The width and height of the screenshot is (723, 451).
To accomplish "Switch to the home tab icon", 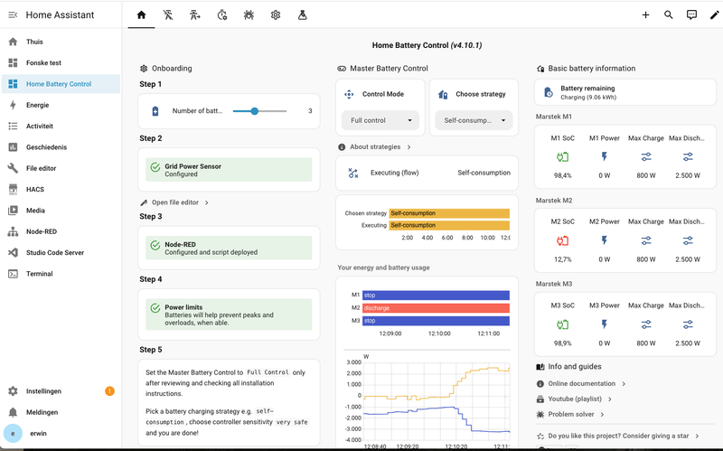I will [141, 15].
